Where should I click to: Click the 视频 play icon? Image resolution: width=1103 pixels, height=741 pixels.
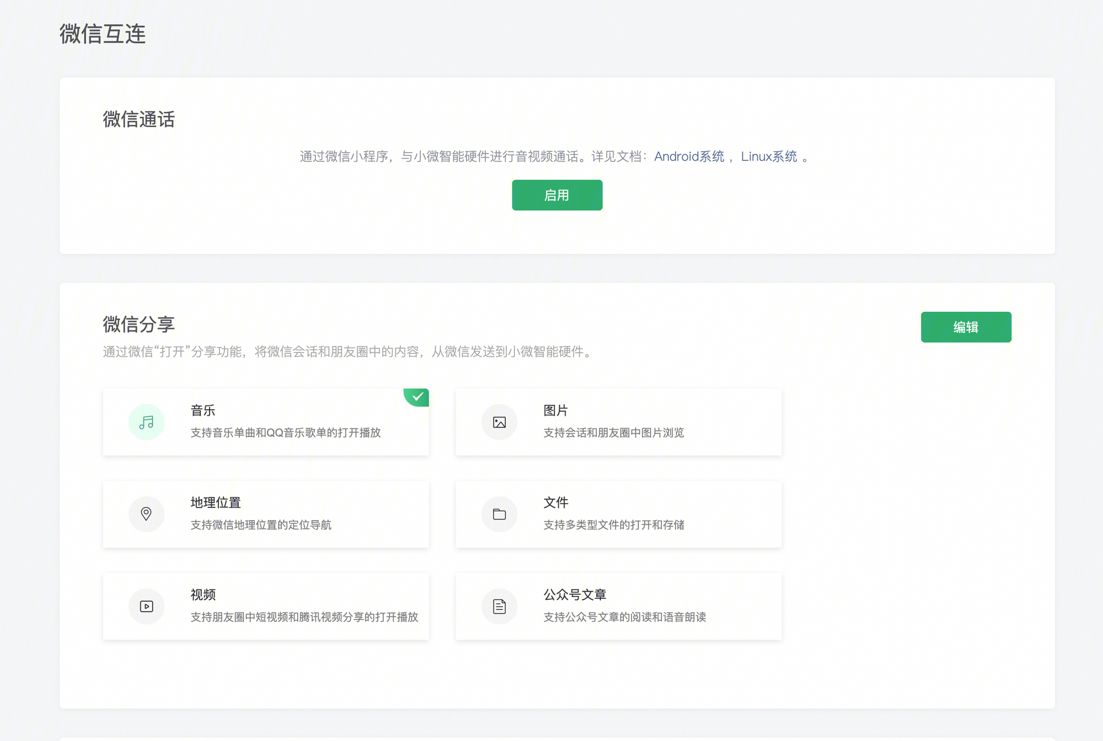tap(146, 606)
